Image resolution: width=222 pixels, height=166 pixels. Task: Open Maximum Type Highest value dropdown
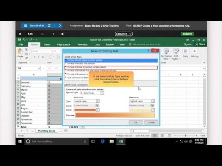[x=153, y=101]
